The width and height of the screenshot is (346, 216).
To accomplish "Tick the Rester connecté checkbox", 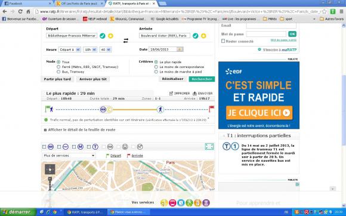I will [223, 41].
